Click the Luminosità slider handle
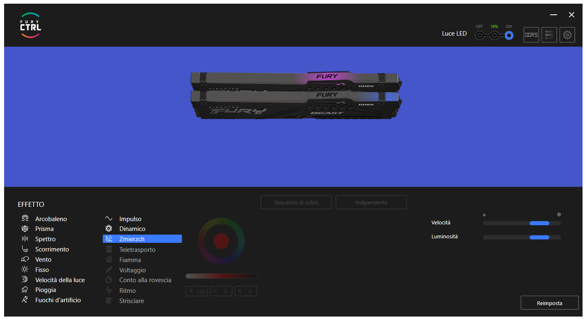This screenshot has height=319, width=585. click(539, 237)
